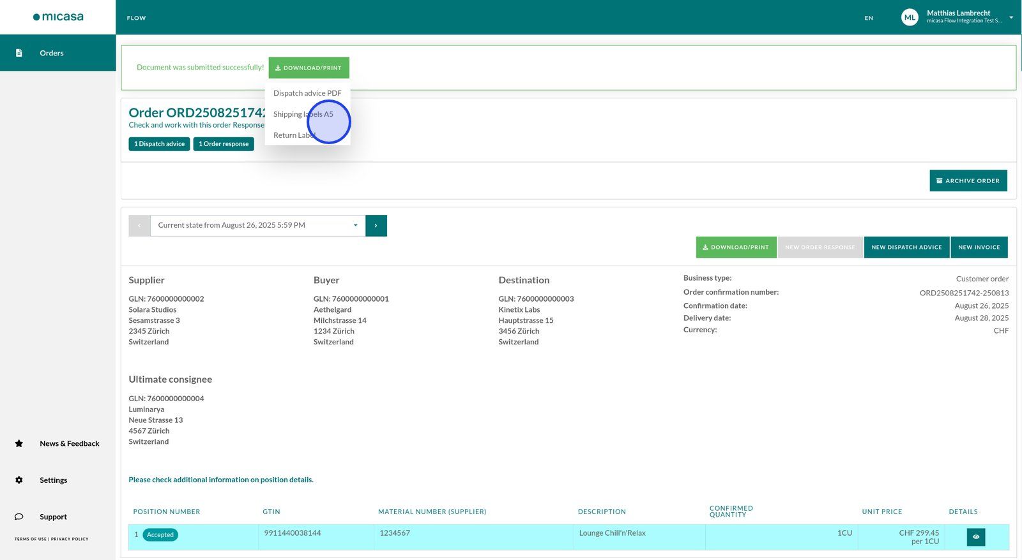Open Settings in the sidebar
The image size is (1022, 560).
tap(53, 480)
